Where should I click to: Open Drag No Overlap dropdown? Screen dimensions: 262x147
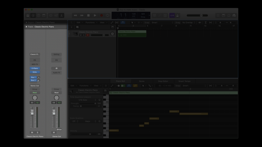[x=189, y=22]
